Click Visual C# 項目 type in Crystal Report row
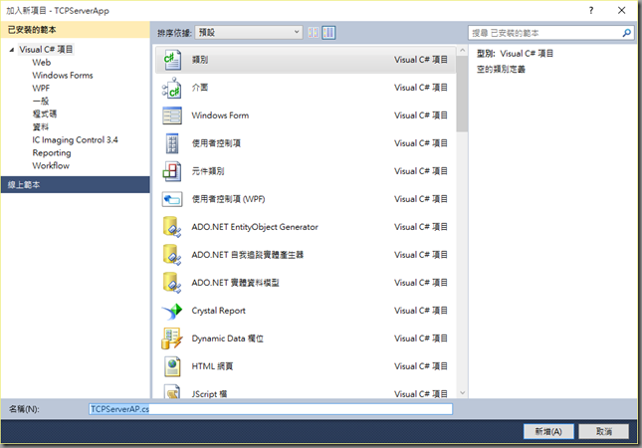 click(x=421, y=311)
